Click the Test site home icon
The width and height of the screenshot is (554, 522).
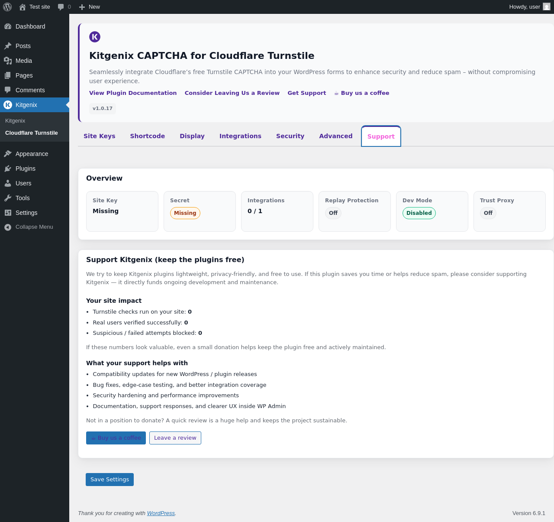point(23,7)
